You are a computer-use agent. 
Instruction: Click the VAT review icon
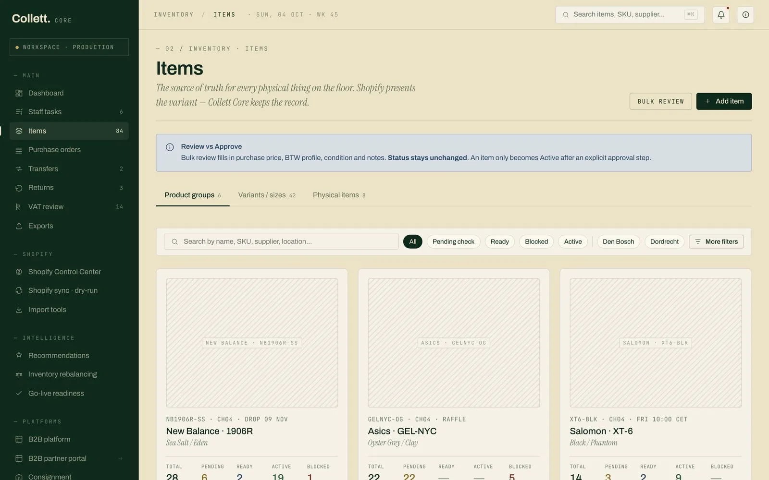(x=19, y=207)
